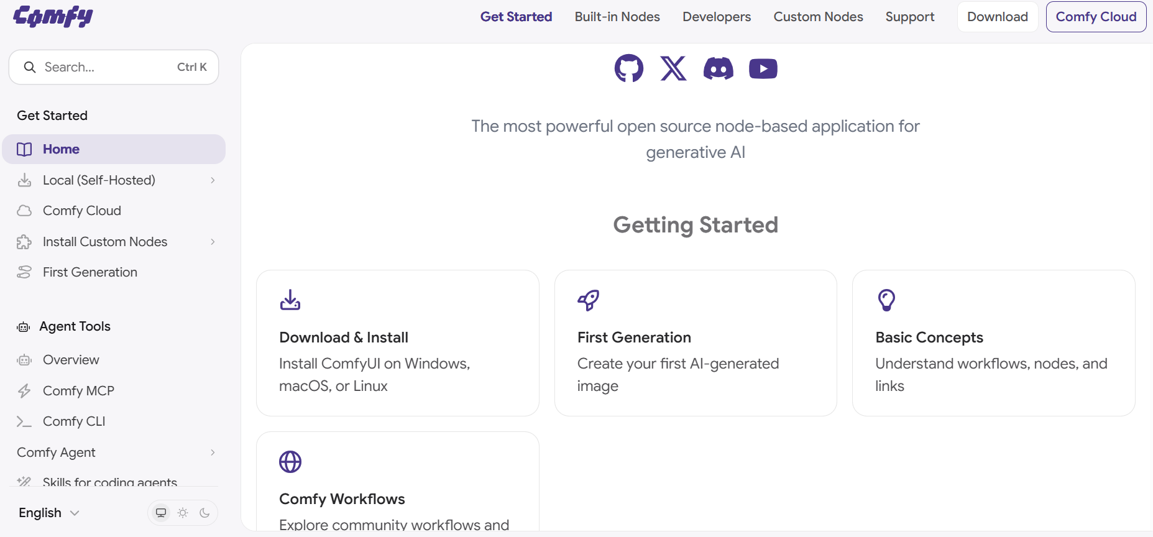Screen dimensions: 1153x537
Task: Click the globe icon on Comfy Workflows card
Action: coord(290,462)
